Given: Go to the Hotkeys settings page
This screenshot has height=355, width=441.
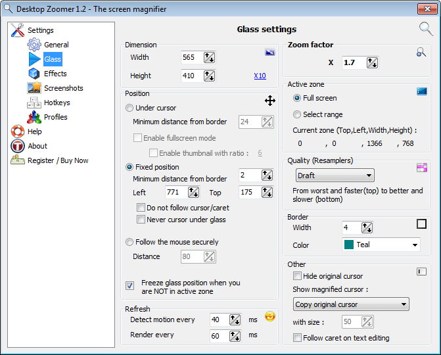Looking at the screenshot, I should click(57, 103).
